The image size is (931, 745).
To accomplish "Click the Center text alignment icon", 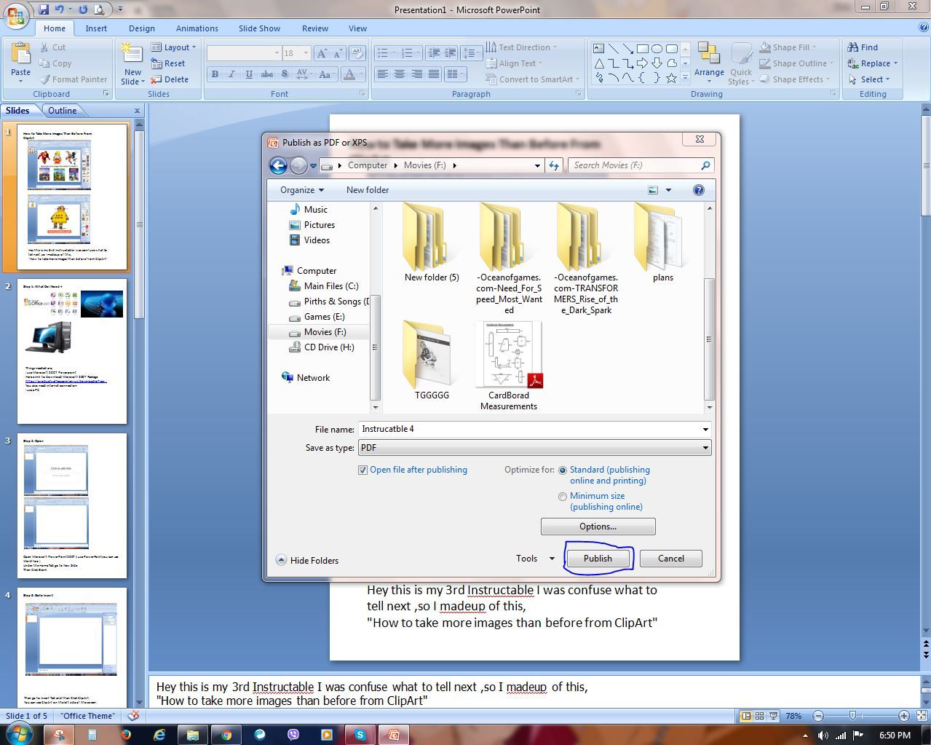I will point(400,74).
